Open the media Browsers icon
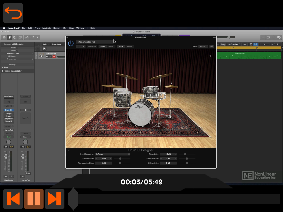283x212 pixels. (279, 37)
